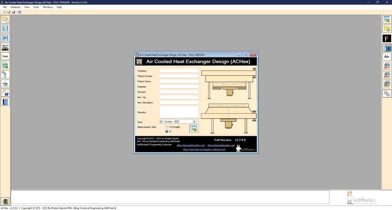The image size is (392, 210).
Task: Open the heat-exchangers-software.com link
Action: point(204,149)
